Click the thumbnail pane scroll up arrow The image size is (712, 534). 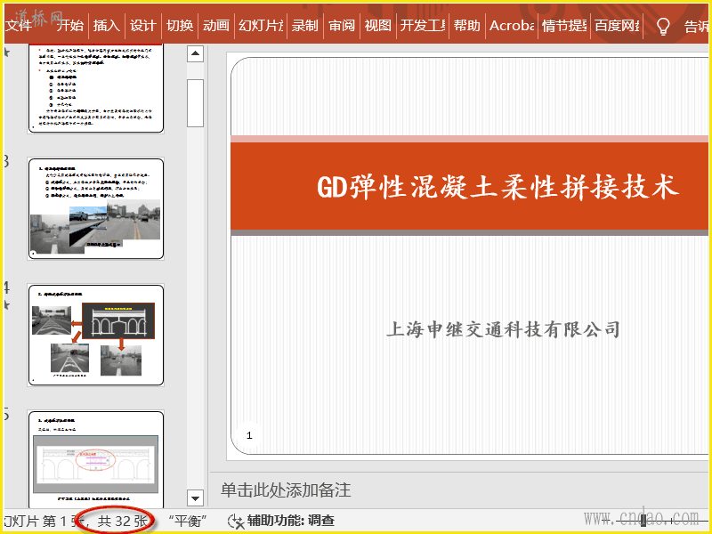195,53
